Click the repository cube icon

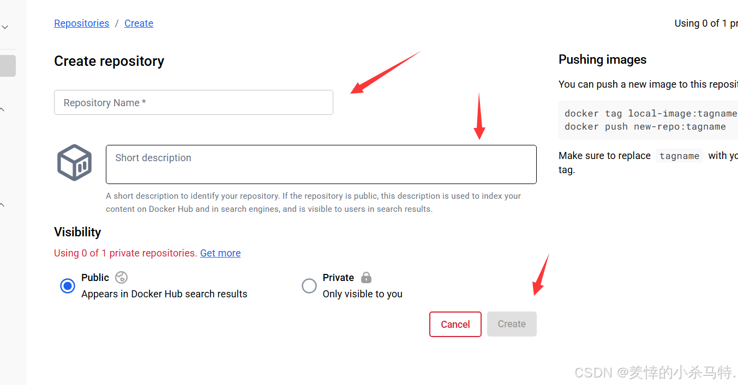coord(74,162)
